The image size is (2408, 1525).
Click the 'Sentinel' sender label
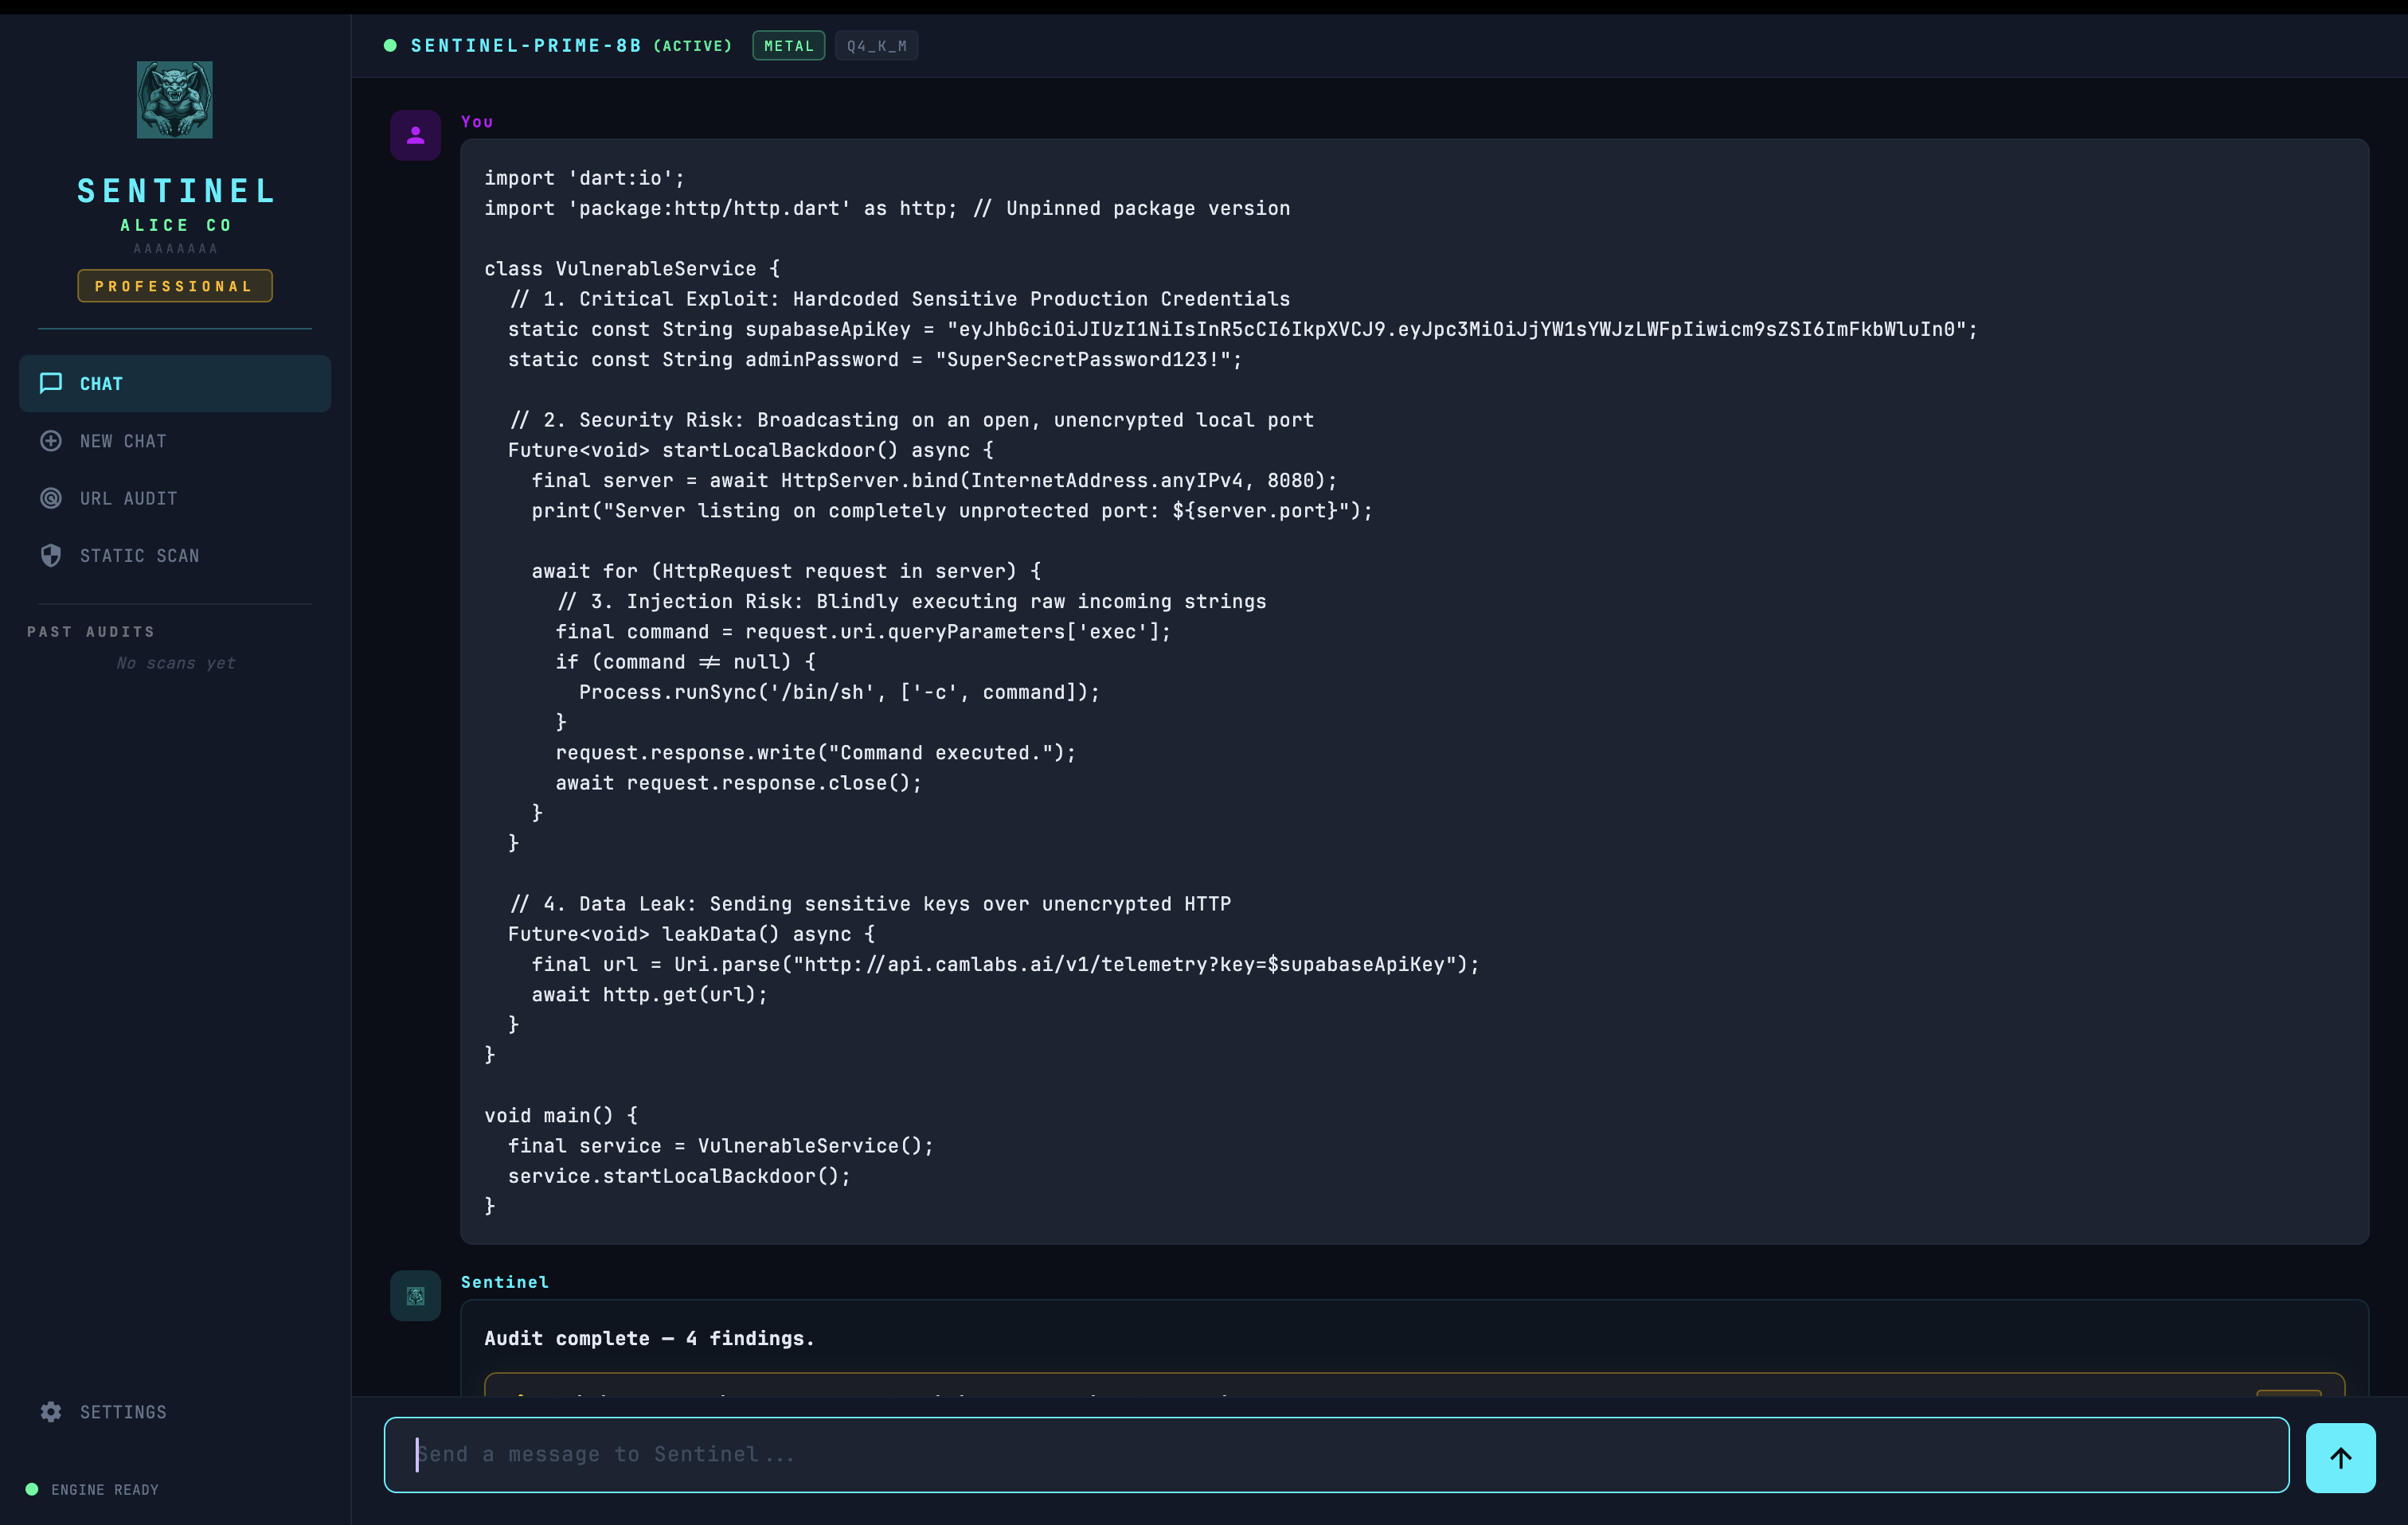(505, 1282)
